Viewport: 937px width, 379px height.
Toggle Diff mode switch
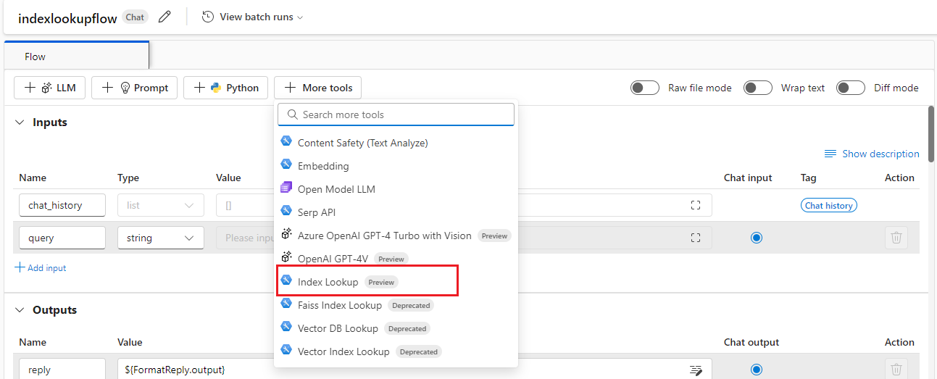click(x=851, y=88)
